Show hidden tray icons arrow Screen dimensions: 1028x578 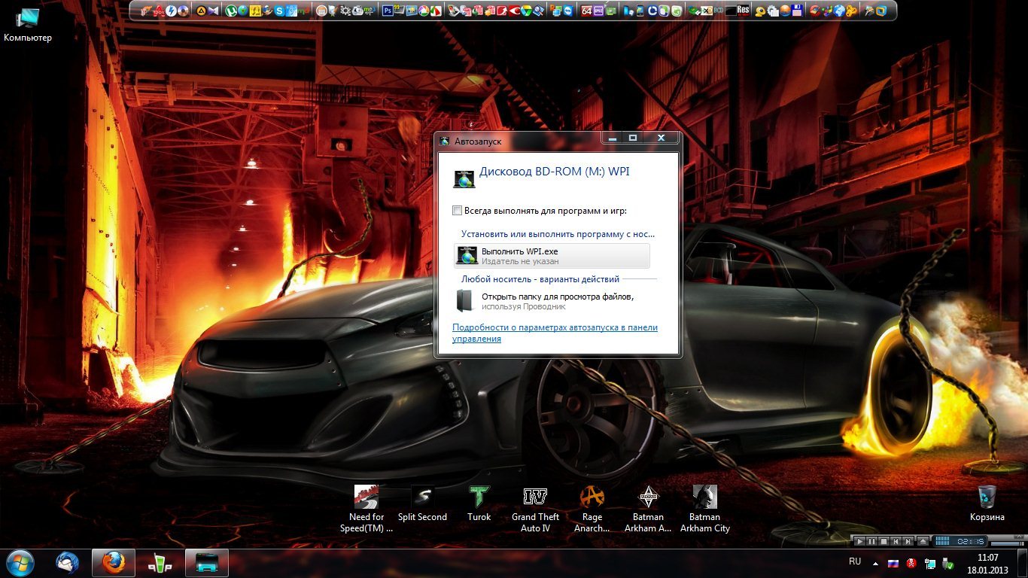(875, 564)
